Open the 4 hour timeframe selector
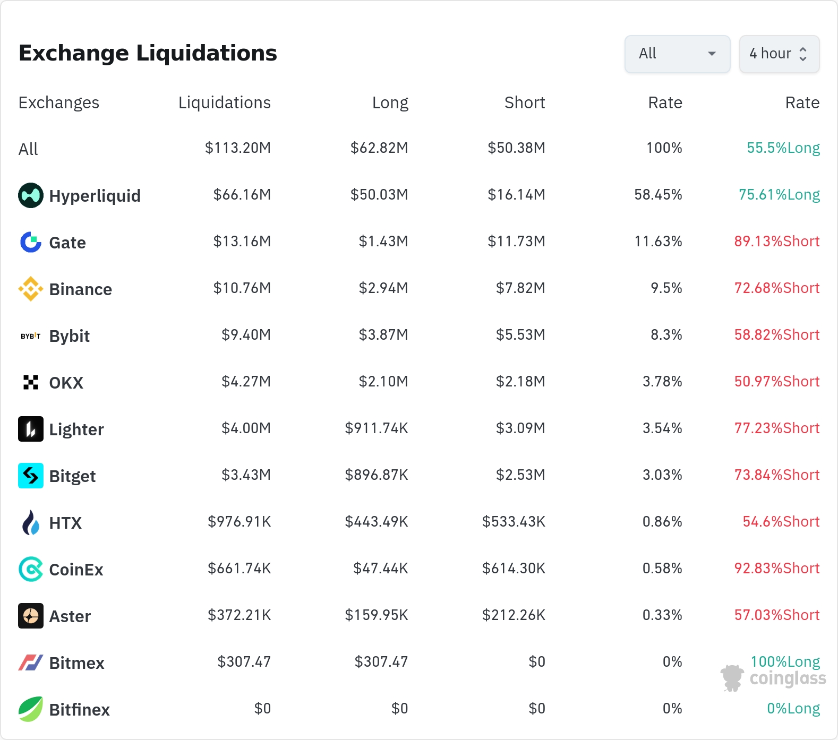 pos(779,54)
